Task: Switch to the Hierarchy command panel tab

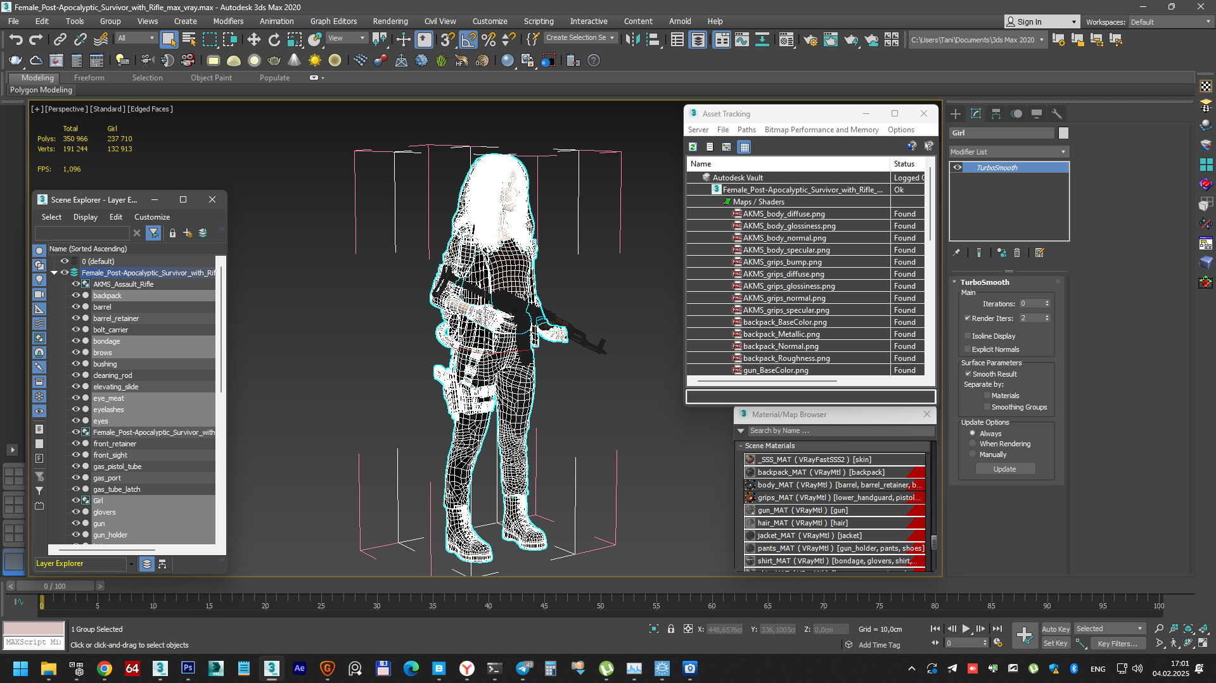Action: (x=996, y=114)
